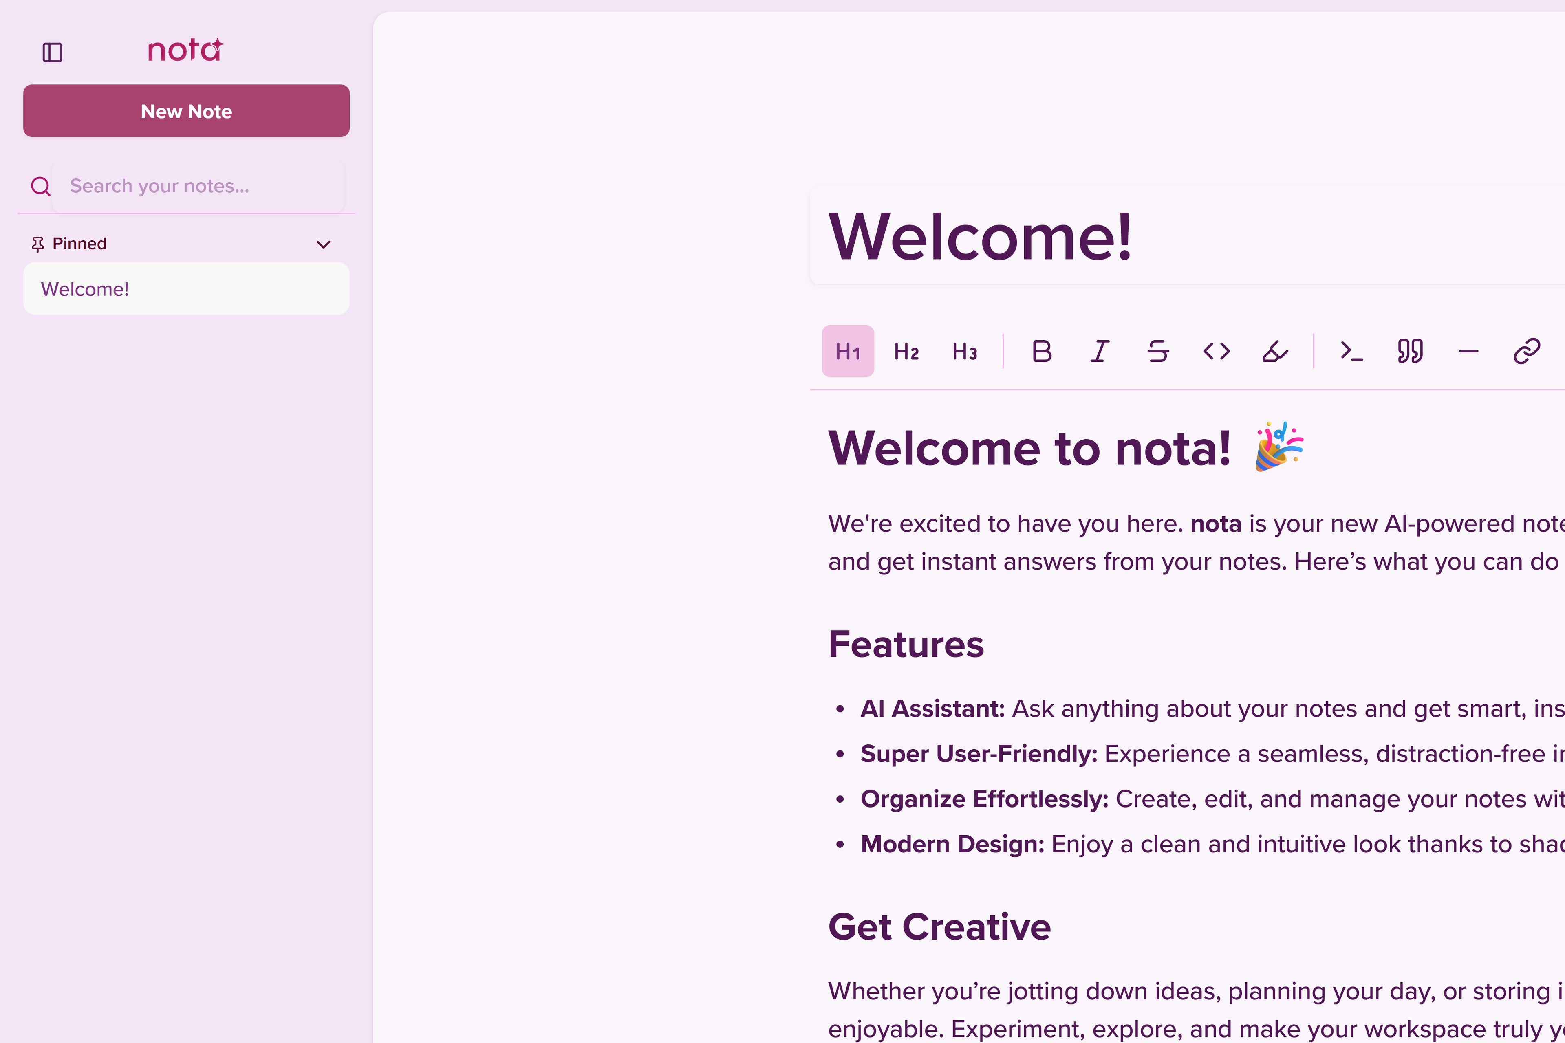Collapse the Pinned section chevron
Screen dimensions: 1565x1043
pos(323,244)
